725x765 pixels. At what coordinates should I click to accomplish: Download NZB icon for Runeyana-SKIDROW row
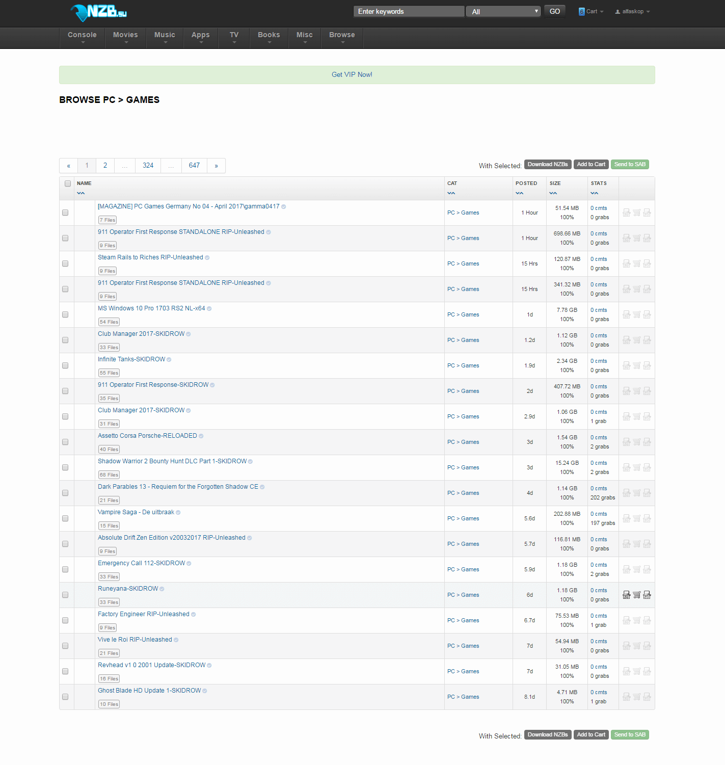coord(627,595)
